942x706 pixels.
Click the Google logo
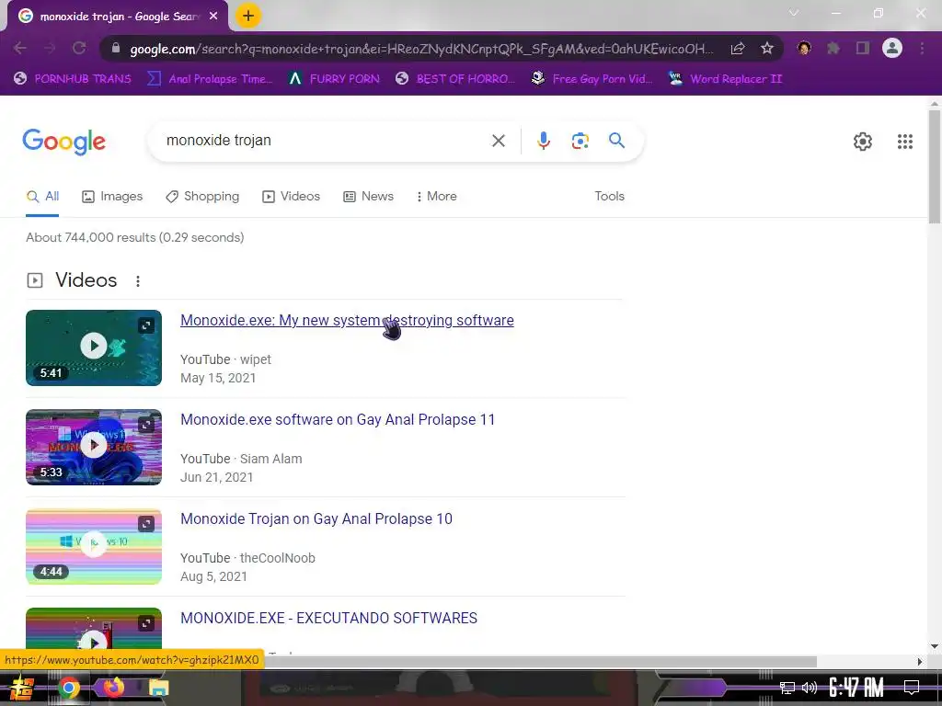point(63,142)
